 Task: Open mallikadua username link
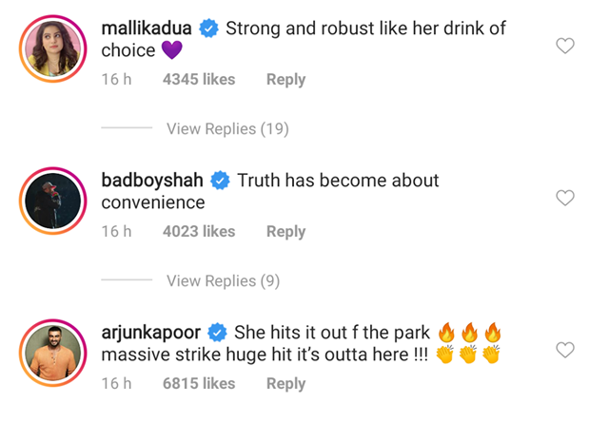pyautogui.click(x=147, y=29)
